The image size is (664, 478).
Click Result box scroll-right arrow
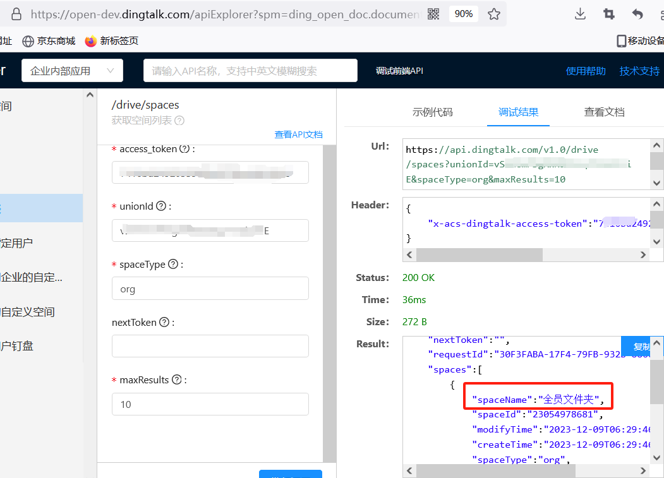(x=643, y=471)
